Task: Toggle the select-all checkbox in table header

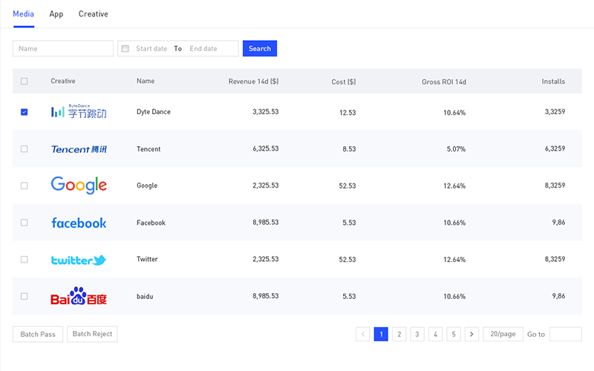Action: coord(25,81)
